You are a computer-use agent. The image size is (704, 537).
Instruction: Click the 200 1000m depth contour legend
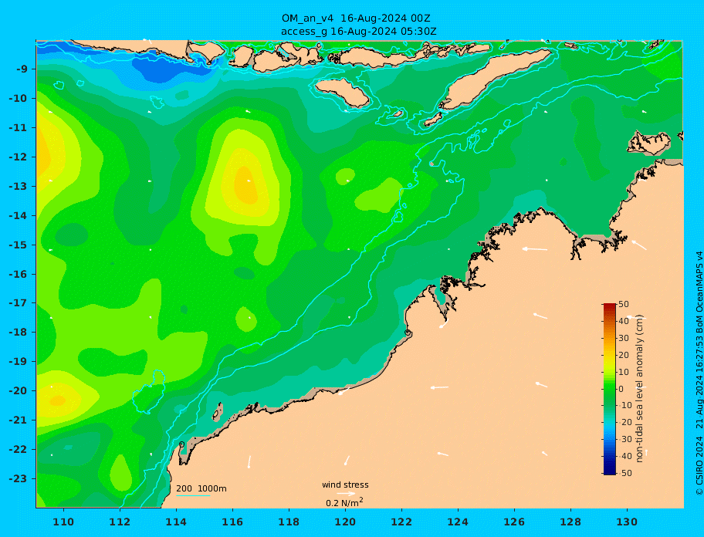201,488
